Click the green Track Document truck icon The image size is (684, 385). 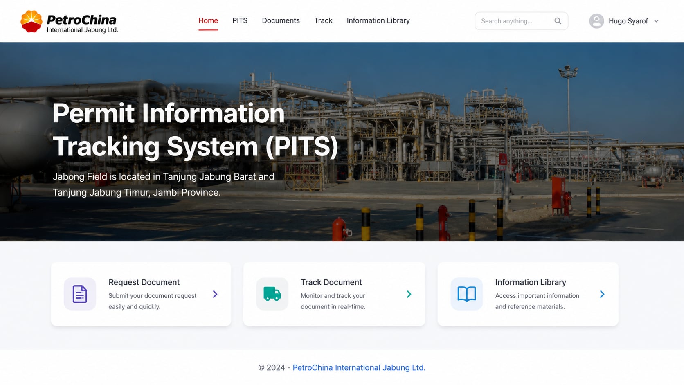(272, 294)
